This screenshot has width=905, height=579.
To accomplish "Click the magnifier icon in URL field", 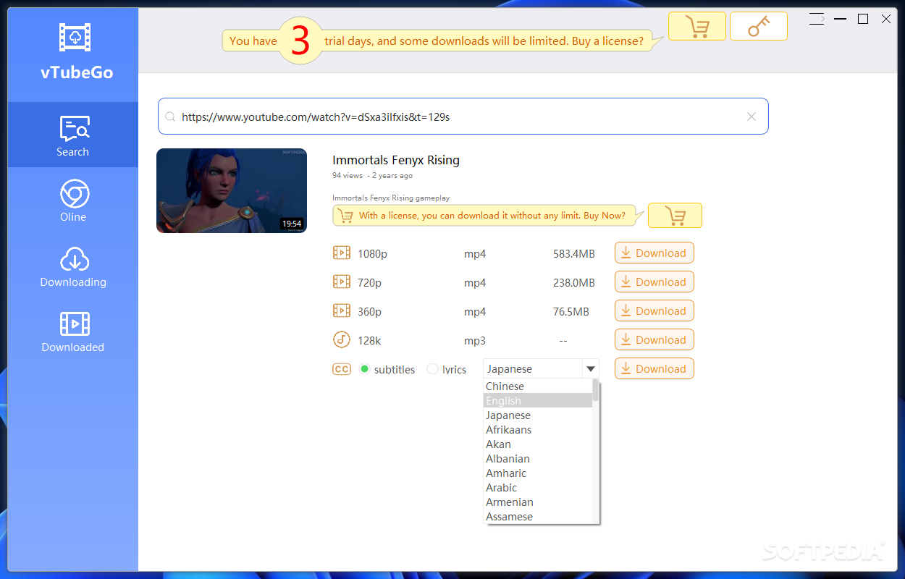I will [170, 117].
